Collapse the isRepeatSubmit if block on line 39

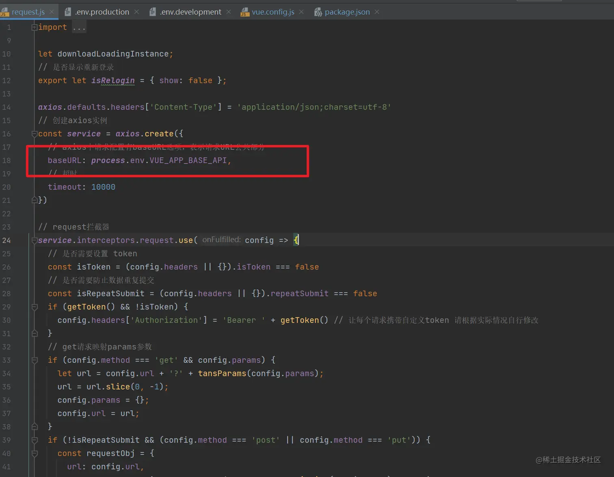point(35,440)
